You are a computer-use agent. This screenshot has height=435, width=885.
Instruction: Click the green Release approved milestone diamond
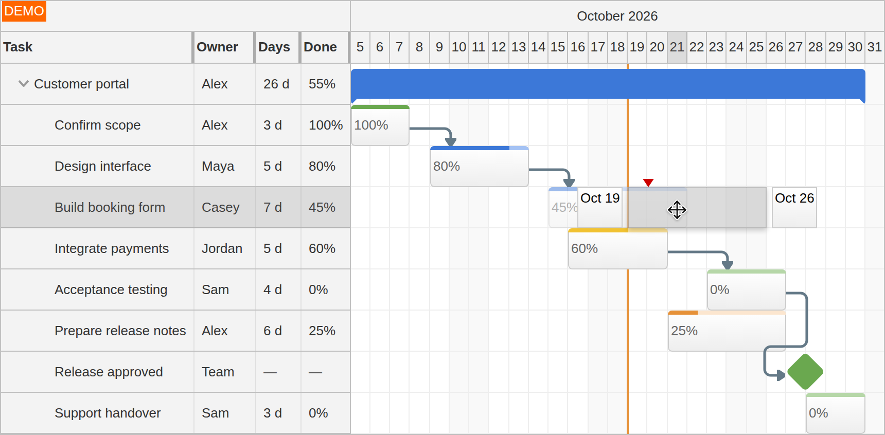pyautogui.click(x=805, y=372)
